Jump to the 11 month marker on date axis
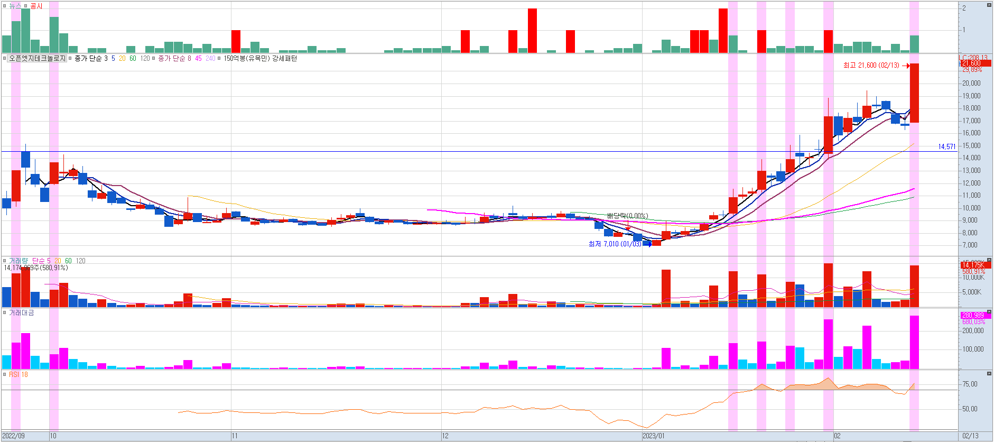The height and width of the screenshot is (442, 994). [234, 436]
